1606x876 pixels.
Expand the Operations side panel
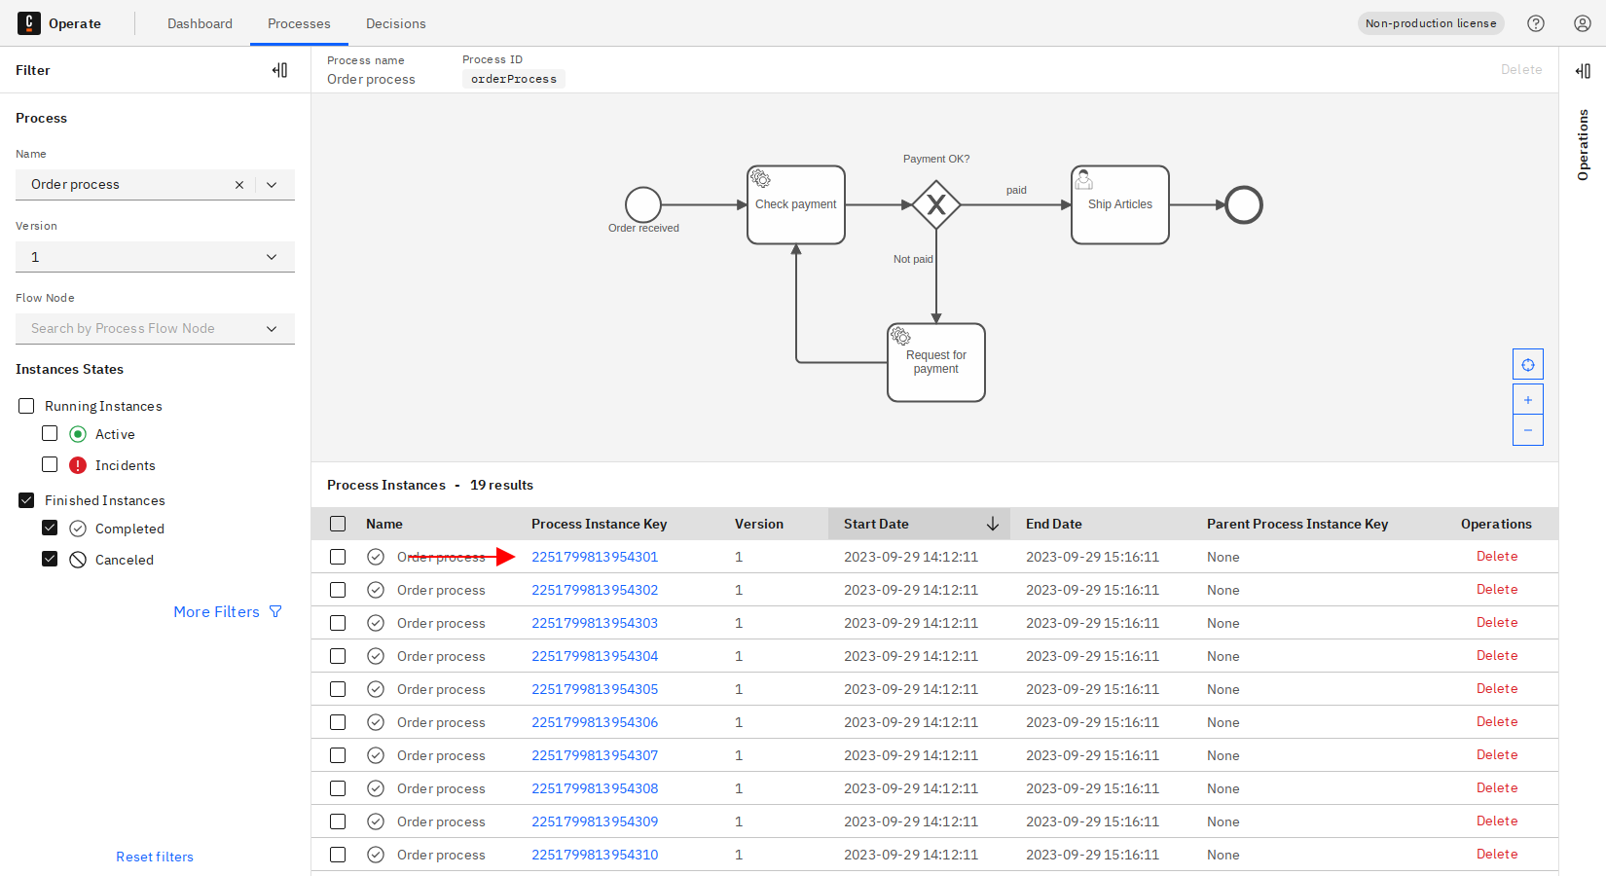click(1583, 70)
